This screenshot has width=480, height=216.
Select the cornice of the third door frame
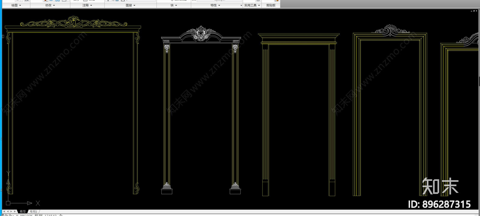(x=299, y=38)
